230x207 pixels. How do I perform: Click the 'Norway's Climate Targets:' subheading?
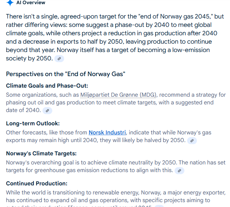pos(41,154)
